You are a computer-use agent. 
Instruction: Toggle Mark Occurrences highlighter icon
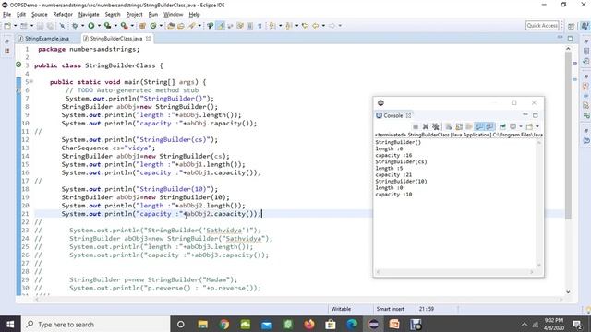point(220,26)
